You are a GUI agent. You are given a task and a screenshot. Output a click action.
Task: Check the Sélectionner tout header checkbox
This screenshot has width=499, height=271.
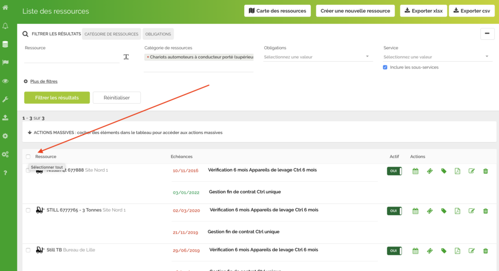tap(28, 157)
